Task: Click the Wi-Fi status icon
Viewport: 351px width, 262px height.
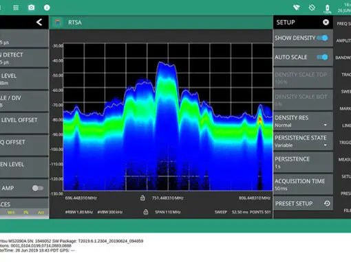Action: [297, 8]
